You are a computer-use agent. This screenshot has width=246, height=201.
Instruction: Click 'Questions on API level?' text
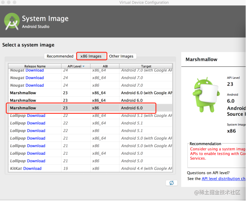(208, 173)
